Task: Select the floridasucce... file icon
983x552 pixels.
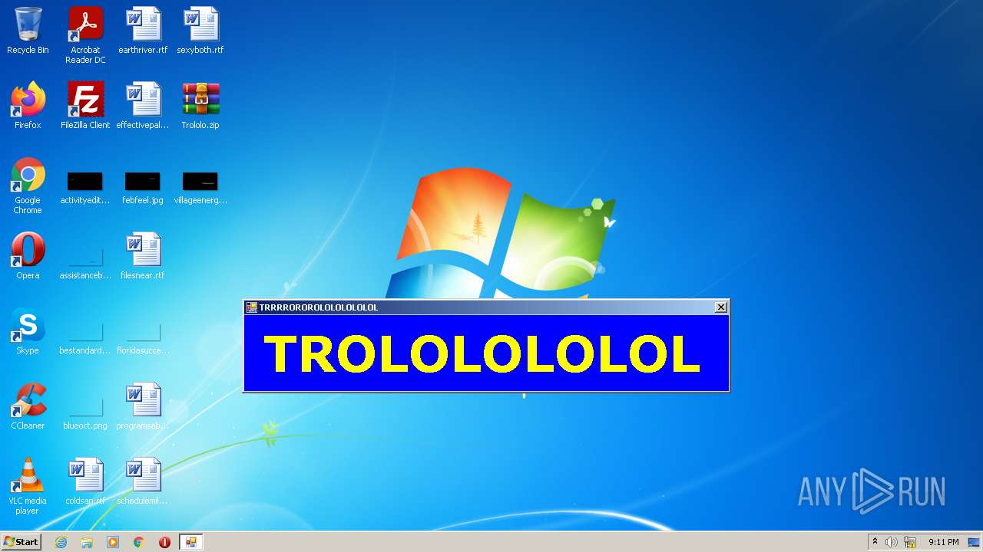Action: pyautogui.click(x=143, y=337)
